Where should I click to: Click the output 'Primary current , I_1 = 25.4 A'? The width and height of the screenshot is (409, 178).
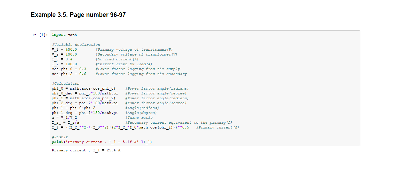click(86, 150)
